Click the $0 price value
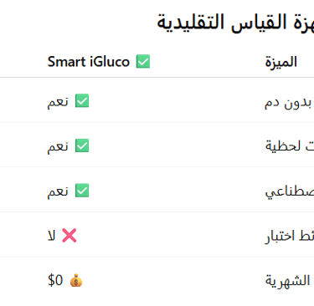 click(55, 280)
